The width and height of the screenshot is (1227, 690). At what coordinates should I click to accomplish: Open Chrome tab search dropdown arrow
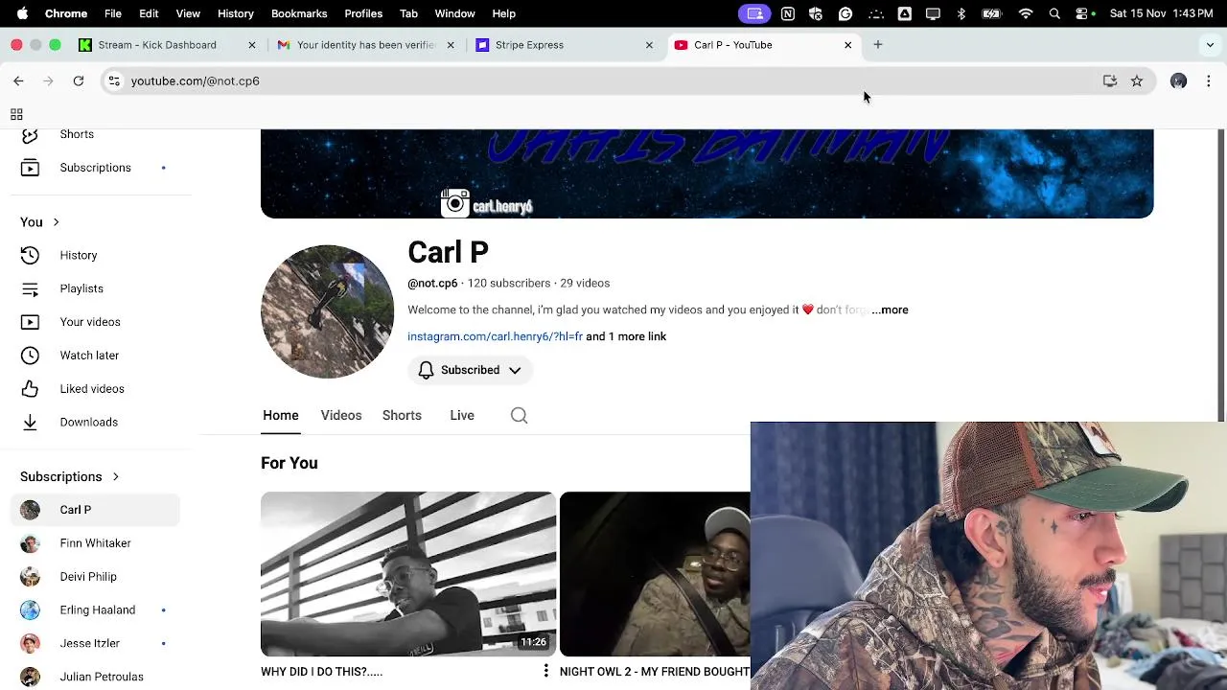click(x=1210, y=45)
